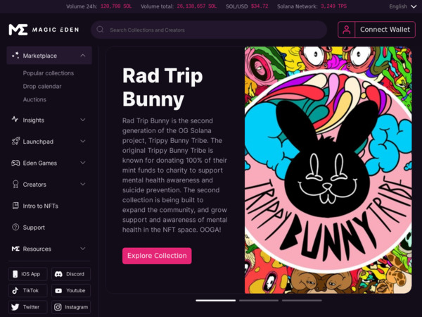Click the Twitter bird icon

[x=15, y=307]
